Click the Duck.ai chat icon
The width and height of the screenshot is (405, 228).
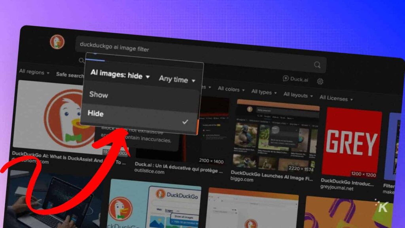286,79
